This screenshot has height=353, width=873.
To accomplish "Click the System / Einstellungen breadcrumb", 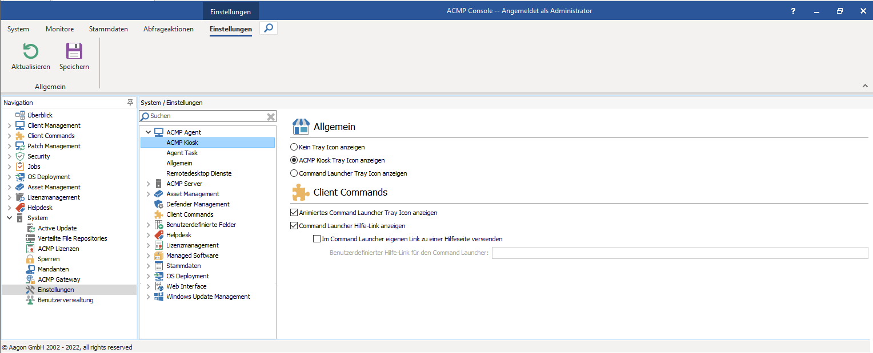I will click(x=171, y=103).
